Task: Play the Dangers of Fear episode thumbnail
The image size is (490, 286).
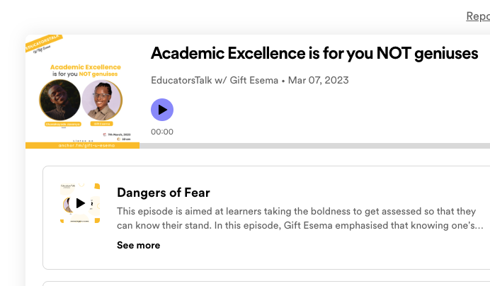Action: (x=80, y=203)
